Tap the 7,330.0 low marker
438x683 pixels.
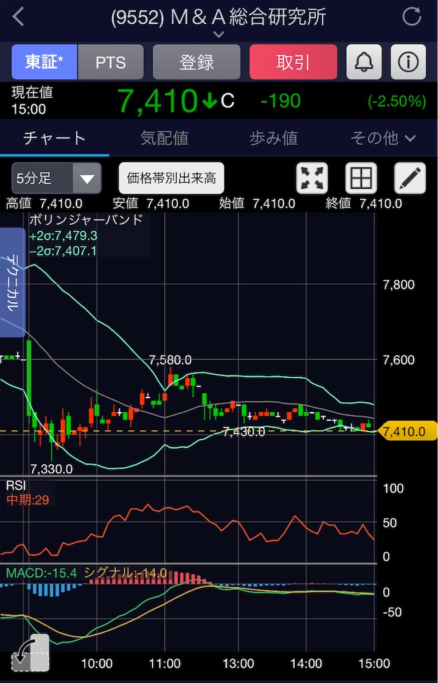pyautogui.click(x=51, y=469)
